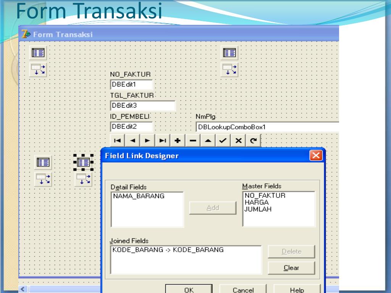Screen dimensions: 391x293
Task: Click the Delete button
Action: coord(291,252)
